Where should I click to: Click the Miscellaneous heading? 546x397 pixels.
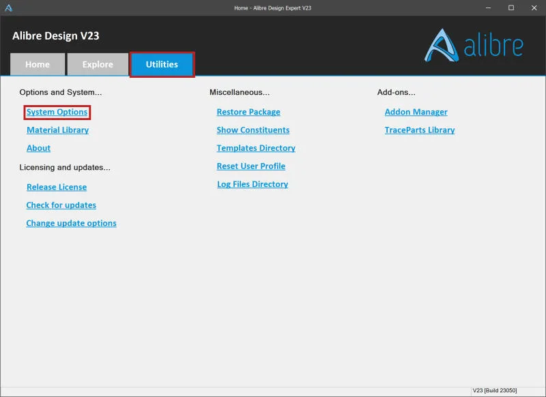click(240, 92)
